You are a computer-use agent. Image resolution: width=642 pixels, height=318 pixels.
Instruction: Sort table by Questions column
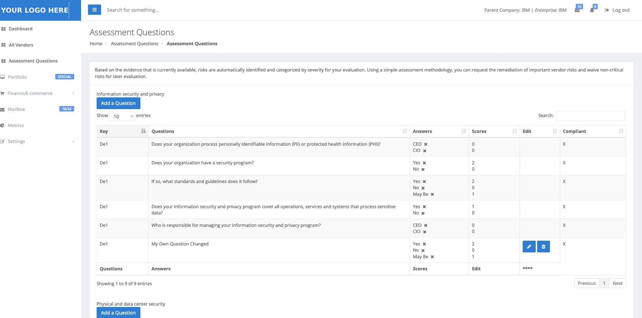279,131
